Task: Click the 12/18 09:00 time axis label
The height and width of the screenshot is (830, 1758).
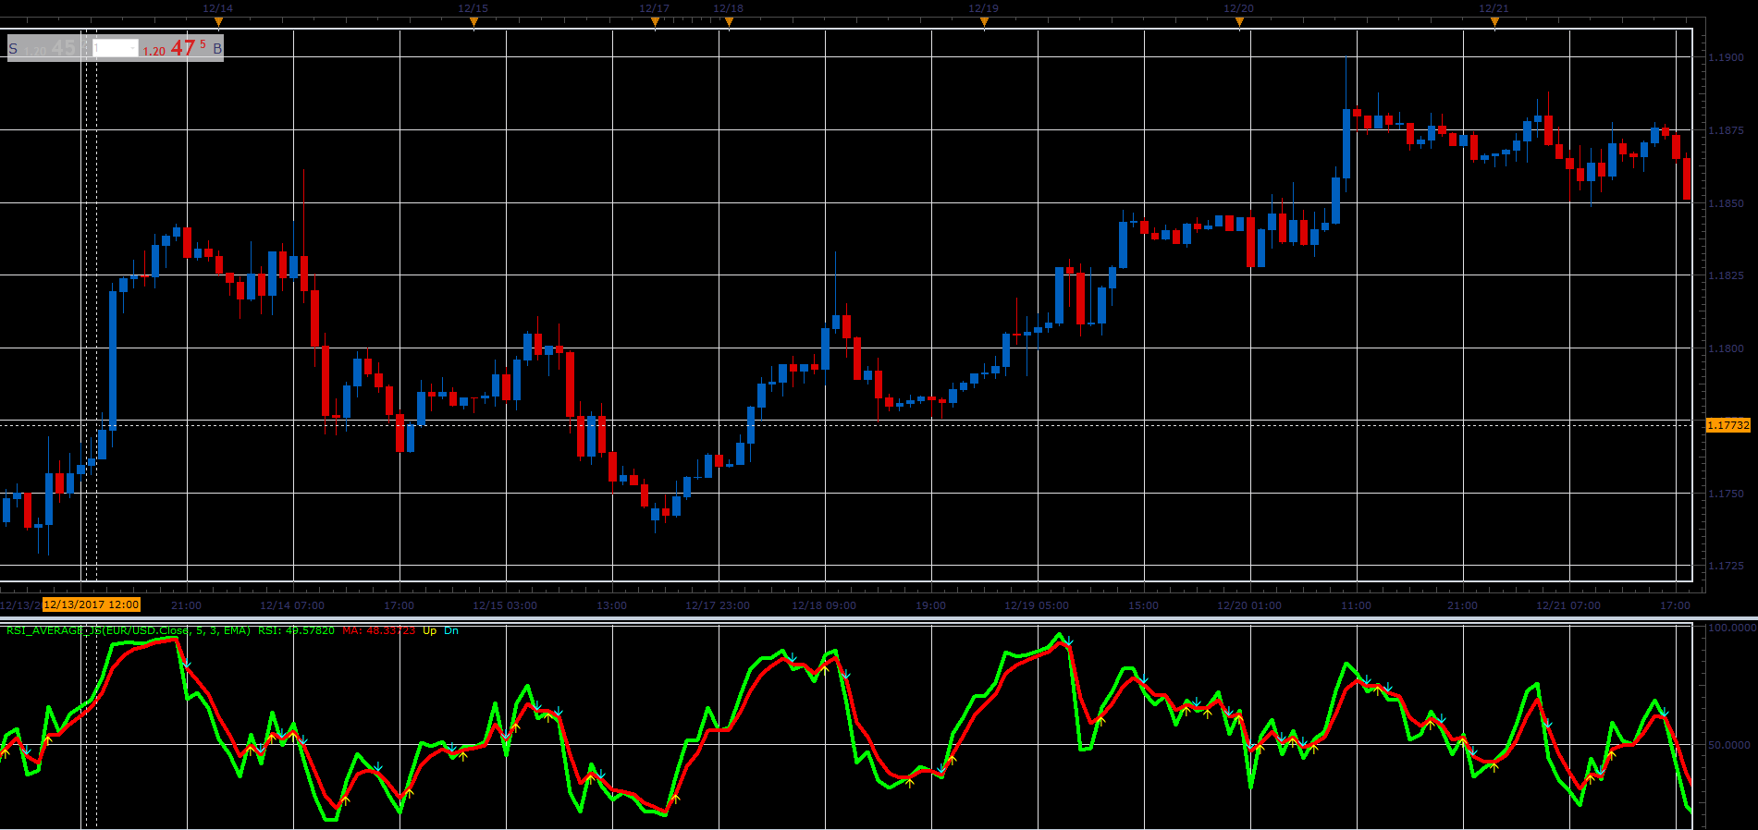Action: (824, 605)
